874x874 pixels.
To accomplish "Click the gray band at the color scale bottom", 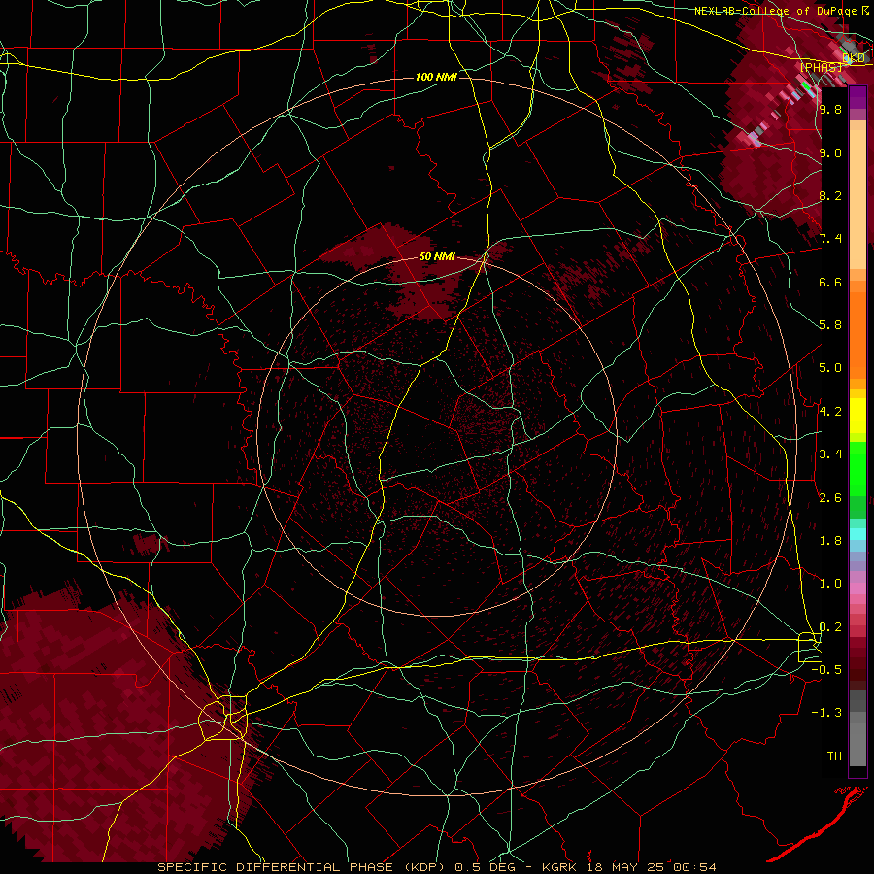I will [857, 745].
